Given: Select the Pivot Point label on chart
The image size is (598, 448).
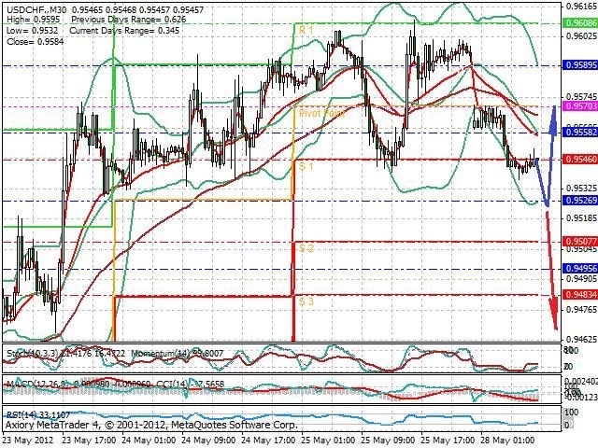Looking at the screenshot, I should [x=321, y=113].
